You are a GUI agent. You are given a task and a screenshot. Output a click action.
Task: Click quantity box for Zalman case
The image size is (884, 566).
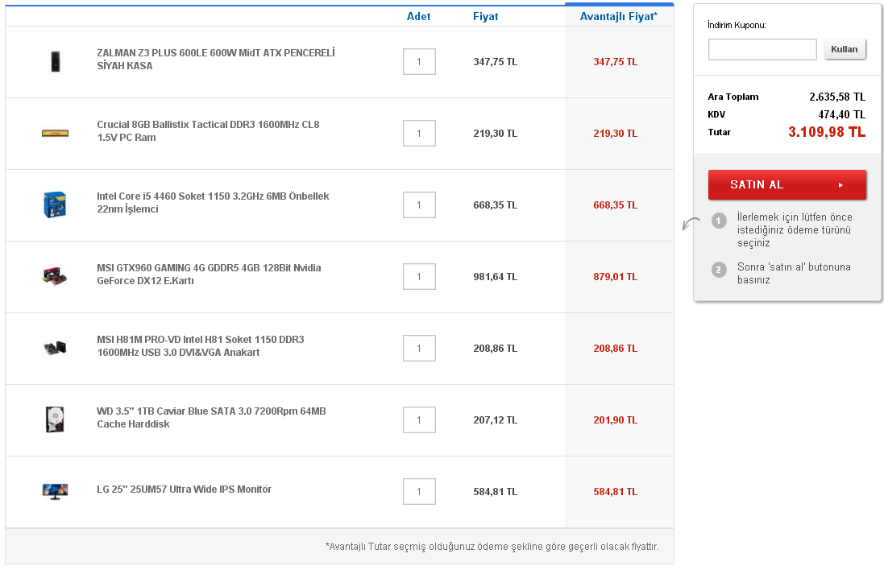point(419,62)
